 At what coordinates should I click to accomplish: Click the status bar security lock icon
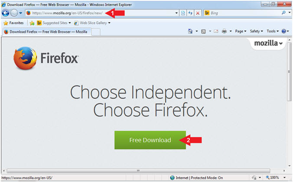(254, 178)
